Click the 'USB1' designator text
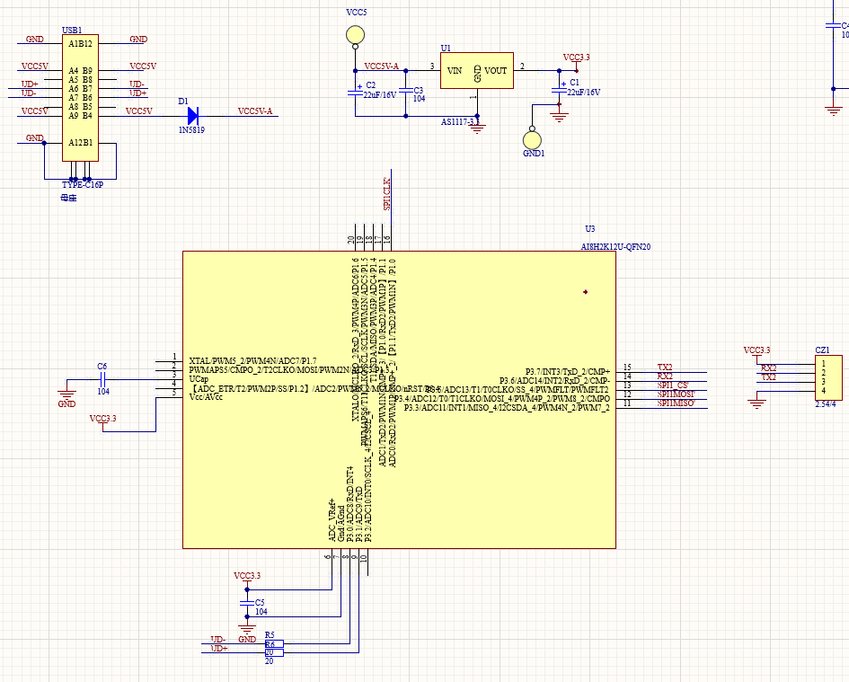 [72, 31]
